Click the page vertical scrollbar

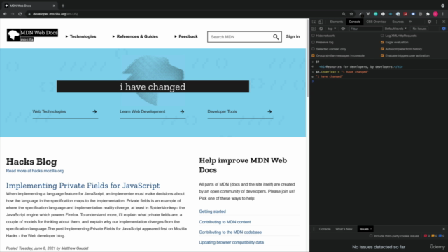(x=307, y=58)
